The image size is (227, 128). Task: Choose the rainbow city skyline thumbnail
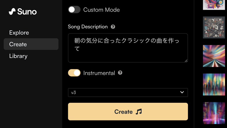click(x=214, y=84)
